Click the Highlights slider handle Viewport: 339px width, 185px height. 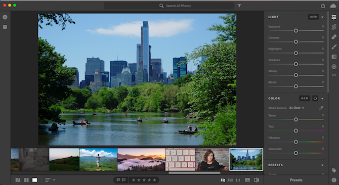pyautogui.click(x=296, y=53)
